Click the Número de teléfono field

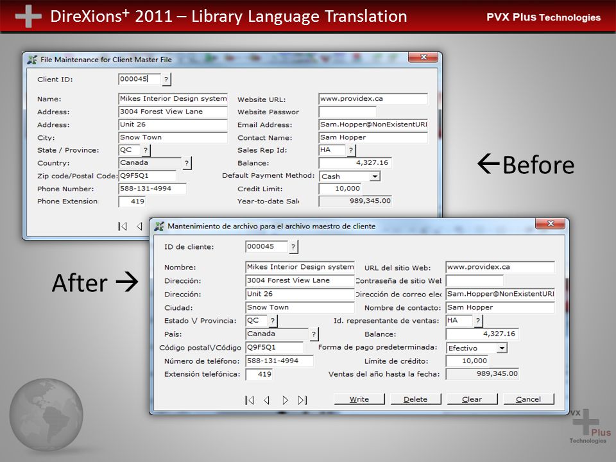coord(279,361)
